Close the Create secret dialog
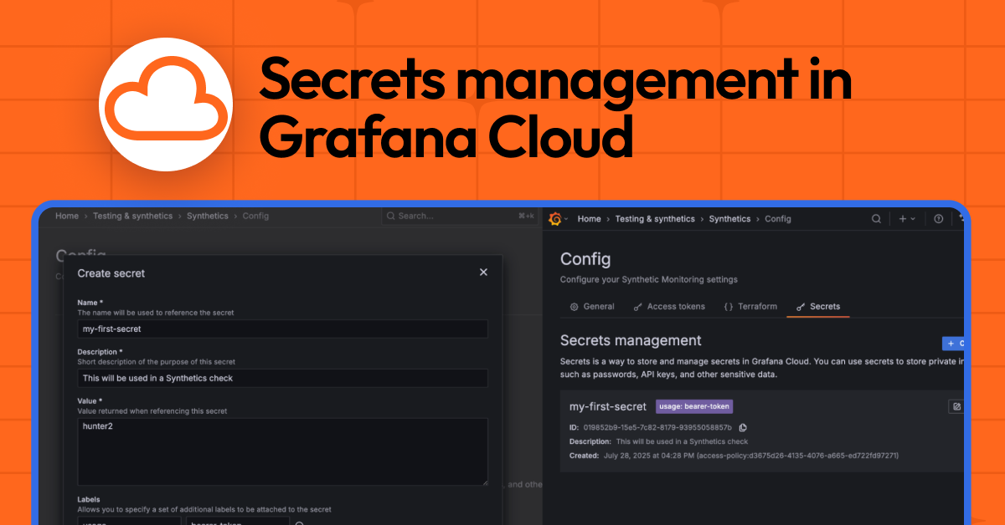 coord(483,272)
